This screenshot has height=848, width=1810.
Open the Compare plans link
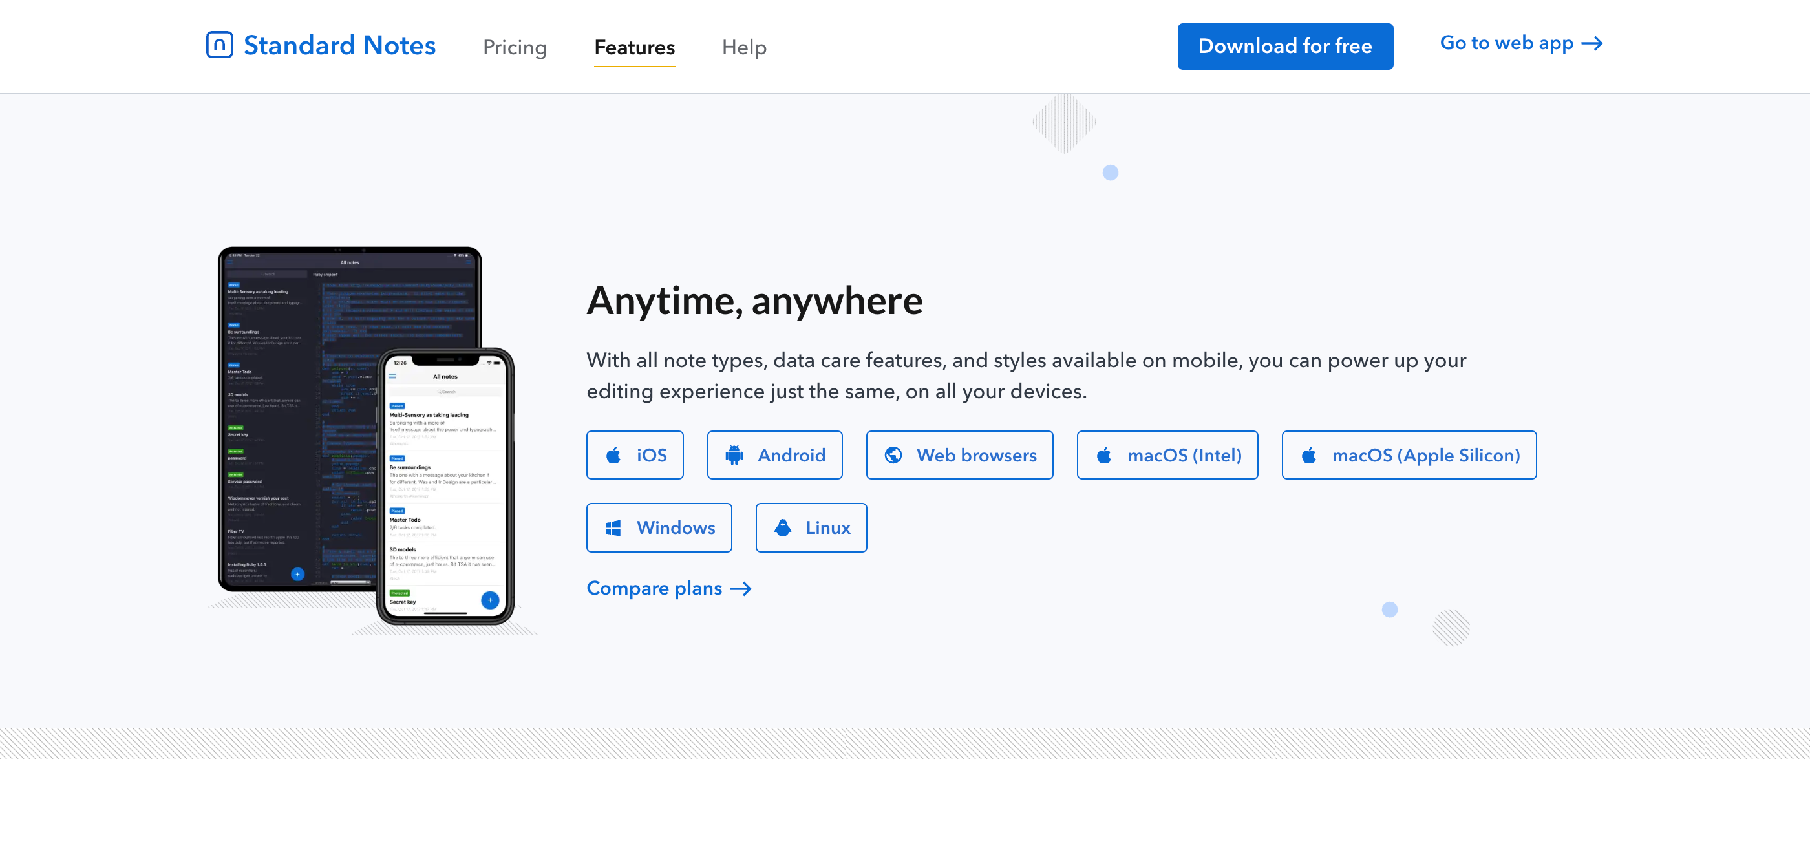point(654,588)
